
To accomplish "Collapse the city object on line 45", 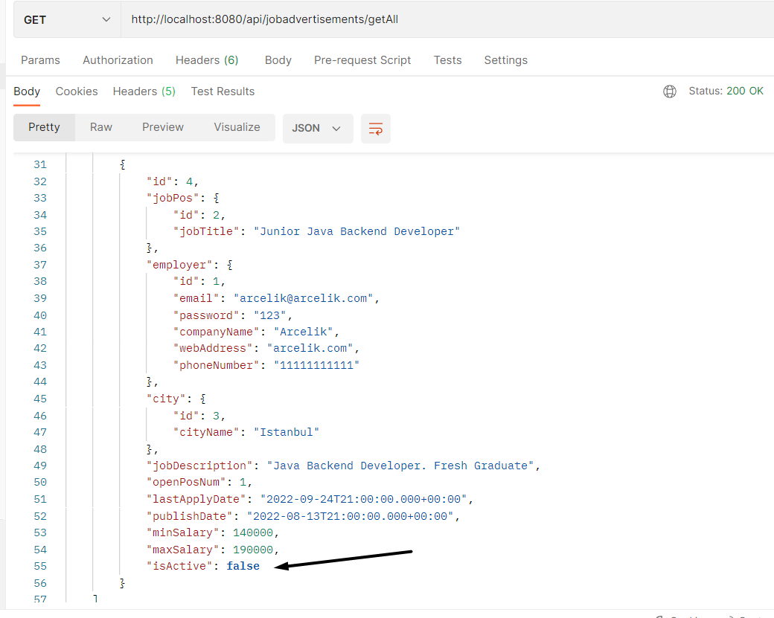I will click(203, 399).
